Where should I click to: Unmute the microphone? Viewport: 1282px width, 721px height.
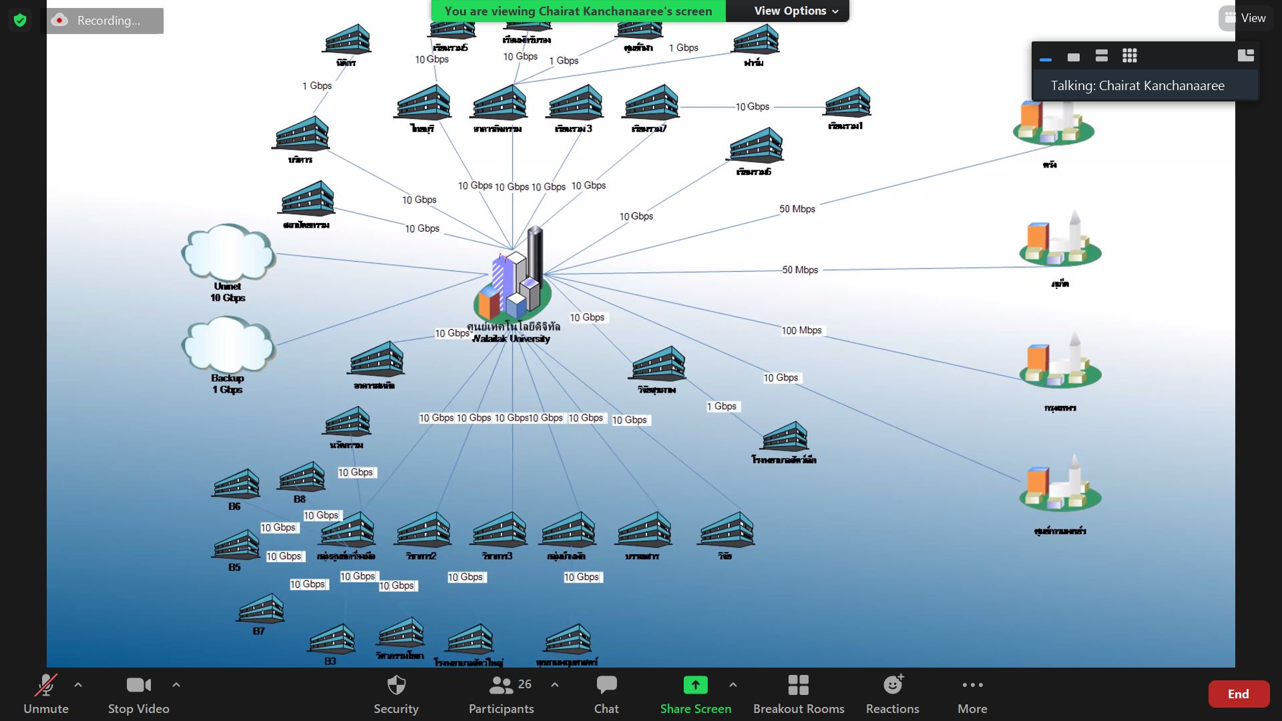45,694
